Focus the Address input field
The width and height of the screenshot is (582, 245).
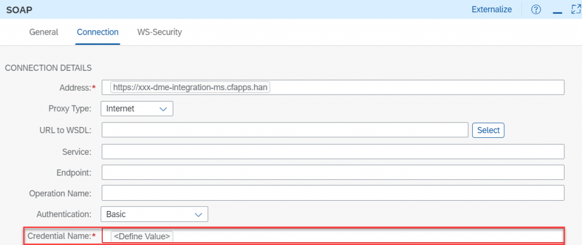click(333, 87)
